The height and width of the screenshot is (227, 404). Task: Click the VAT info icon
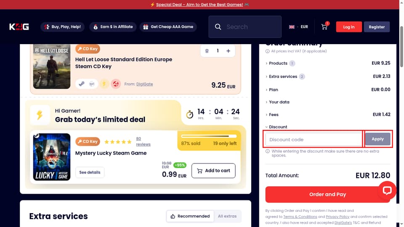tap(268, 51)
